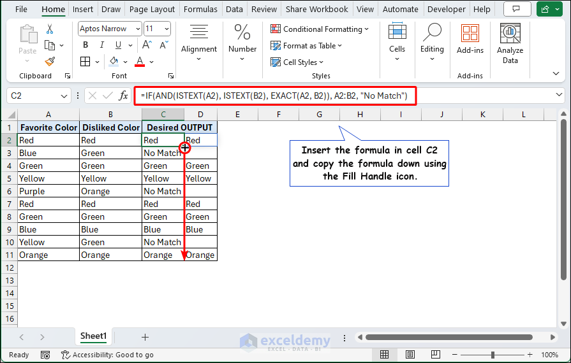
Task: Open the Comments speech bubble
Action: pyautogui.click(x=516, y=10)
